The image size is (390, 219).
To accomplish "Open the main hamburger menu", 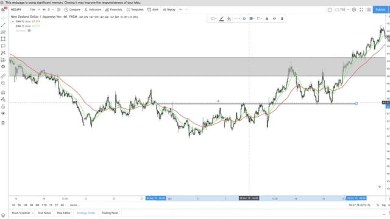I will coord(3,10).
